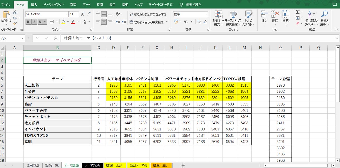Click the Delete cells (削除) button

[275, 18]
